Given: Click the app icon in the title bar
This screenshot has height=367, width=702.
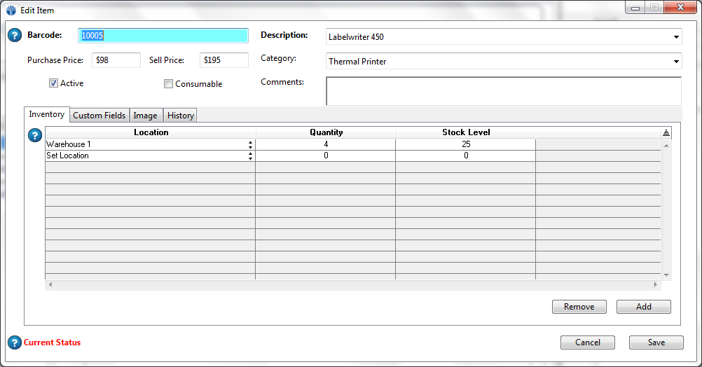Looking at the screenshot, I should pos(11,11).
